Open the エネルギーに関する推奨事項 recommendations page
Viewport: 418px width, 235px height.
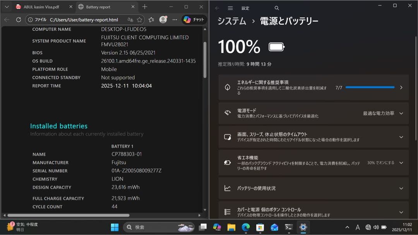(x=401, y=88)
